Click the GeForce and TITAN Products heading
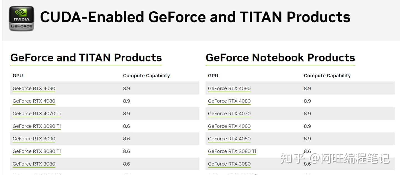Image resolution: width=400 pixels, height=175 pixels. pos(86,58)
